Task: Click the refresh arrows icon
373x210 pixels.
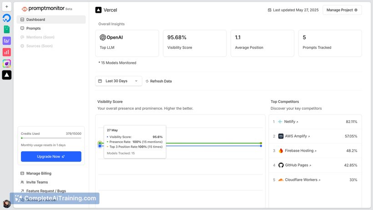Action: point(147,81)
